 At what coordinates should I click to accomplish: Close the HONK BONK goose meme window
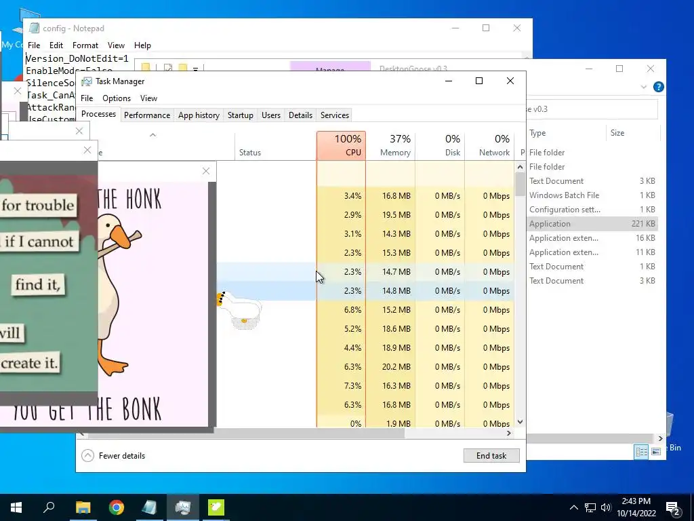206,171
